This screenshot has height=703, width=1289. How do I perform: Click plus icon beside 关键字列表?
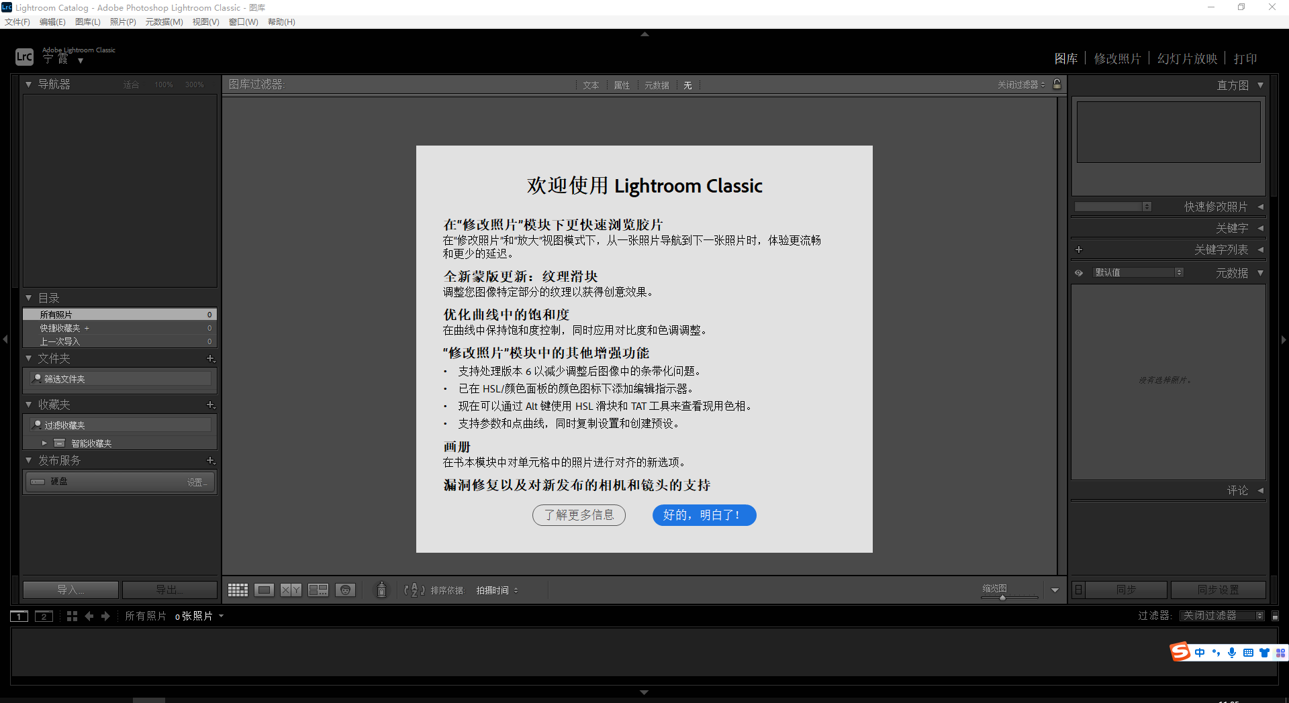1079,250
